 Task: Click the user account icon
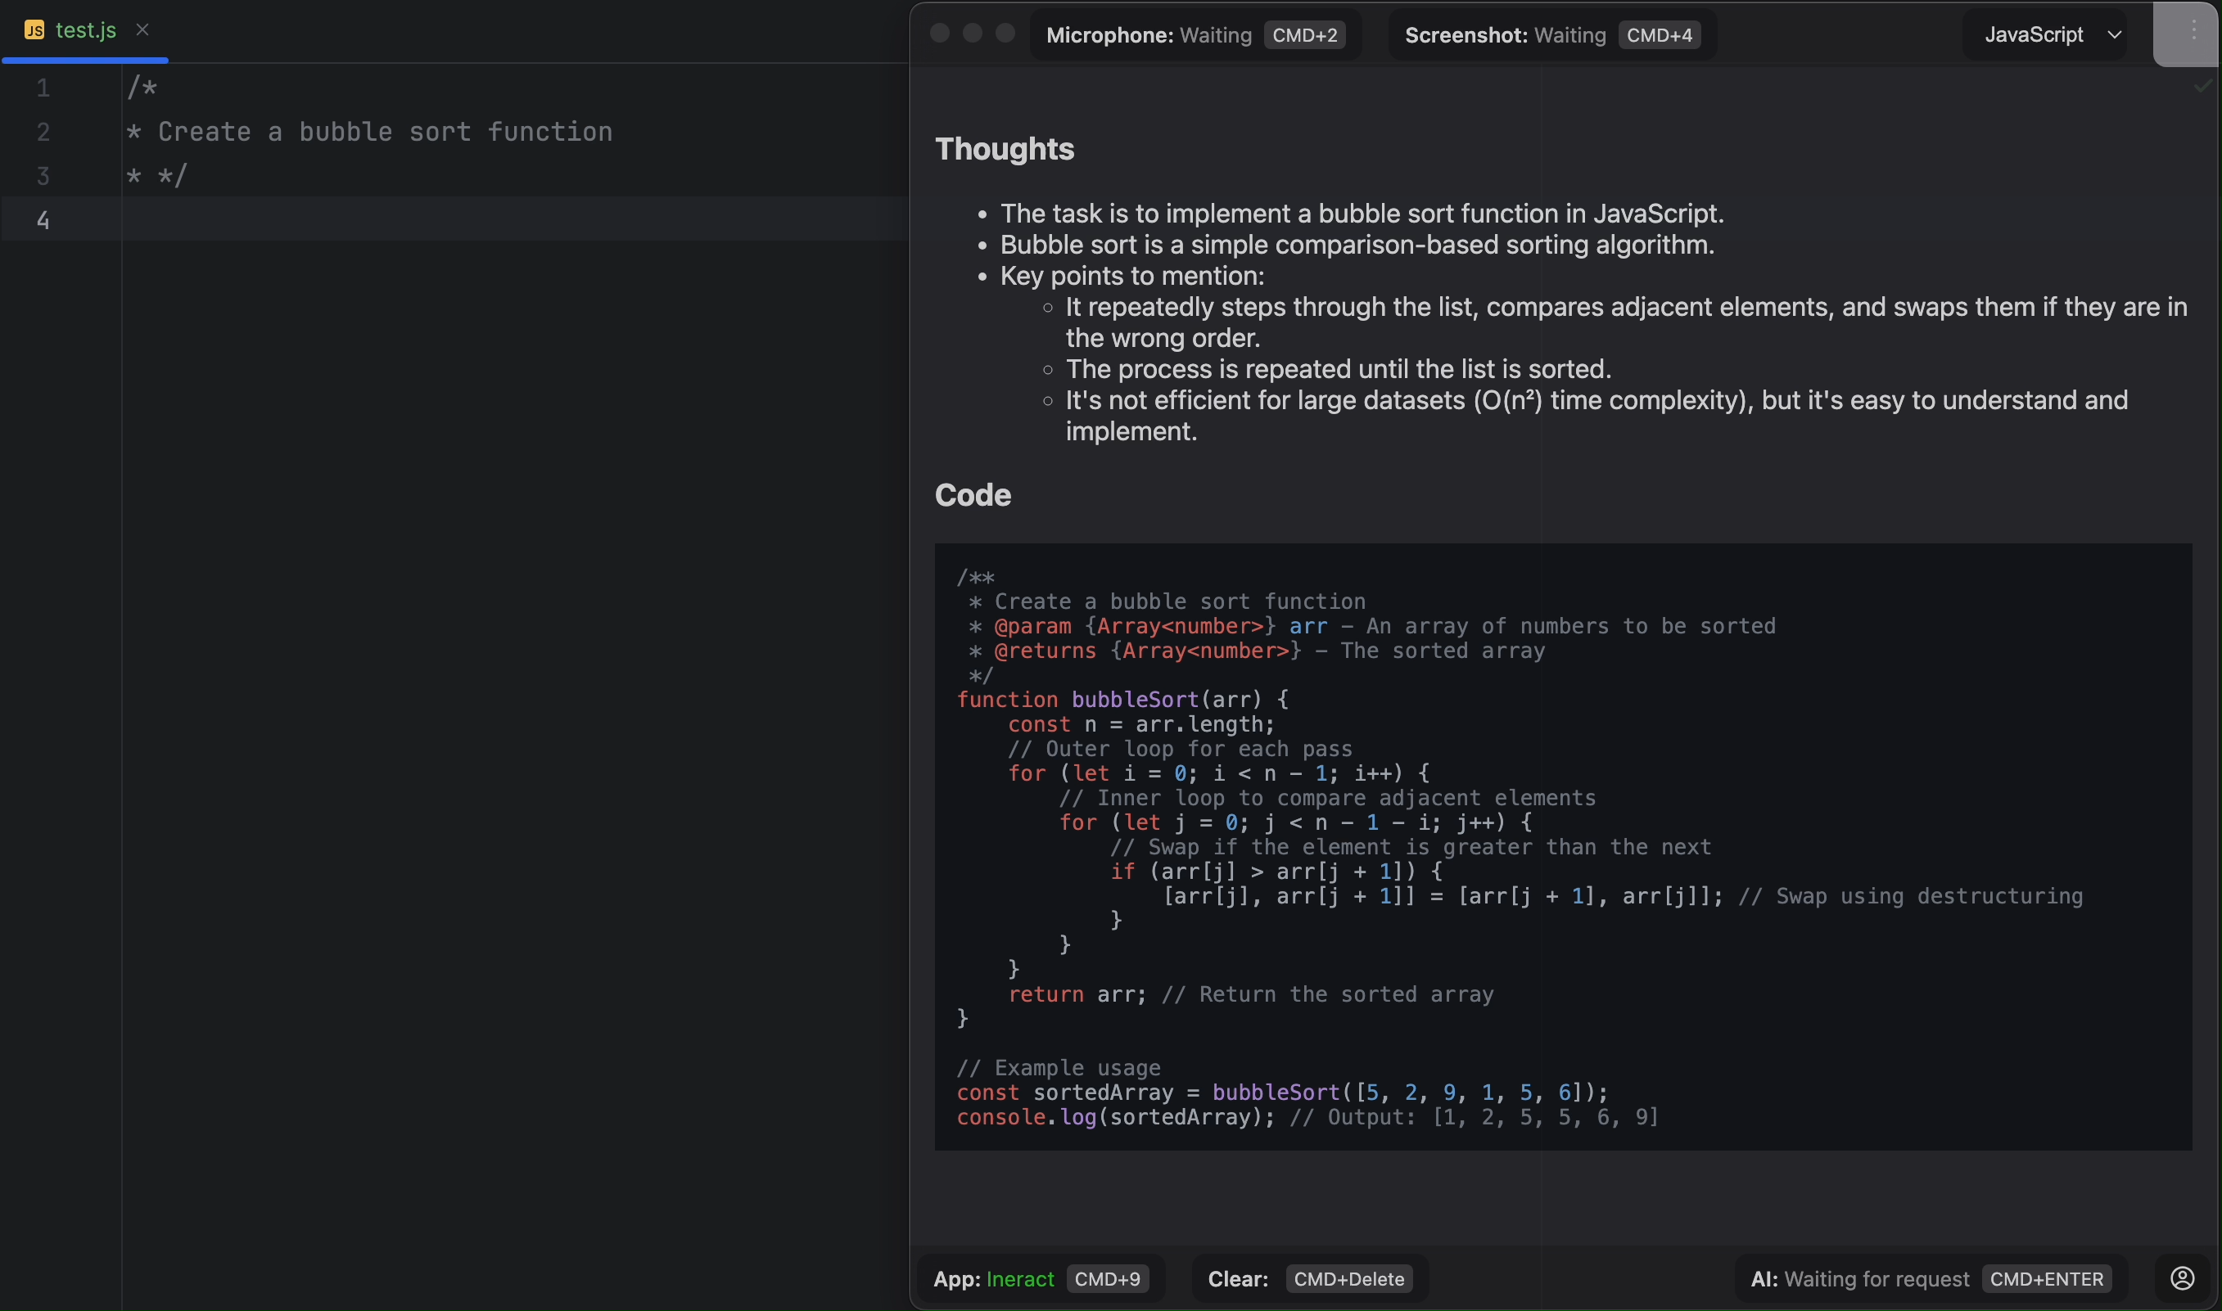(2181, 1278)
